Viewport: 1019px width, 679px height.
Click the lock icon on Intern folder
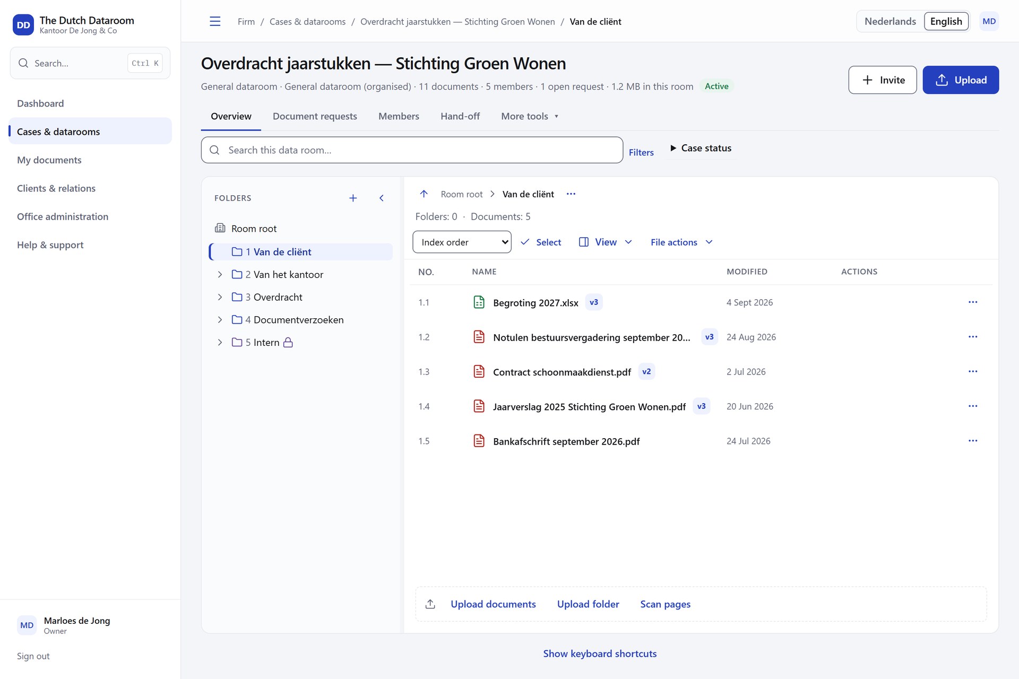click(288, 342)
